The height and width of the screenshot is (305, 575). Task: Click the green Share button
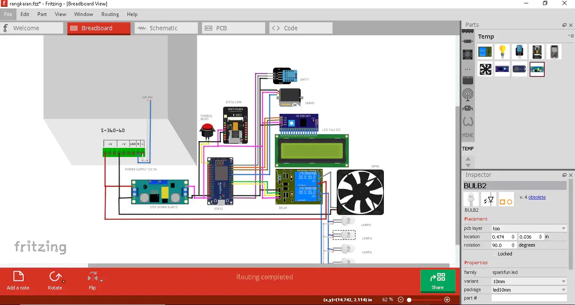click(x=438, y=281)
